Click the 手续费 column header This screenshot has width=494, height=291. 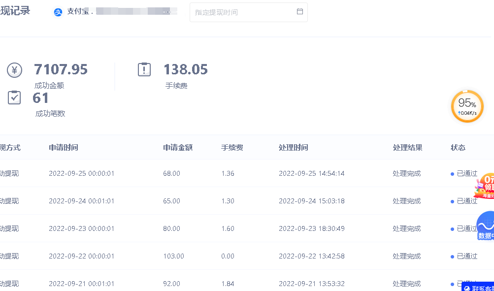click(232, 147)
